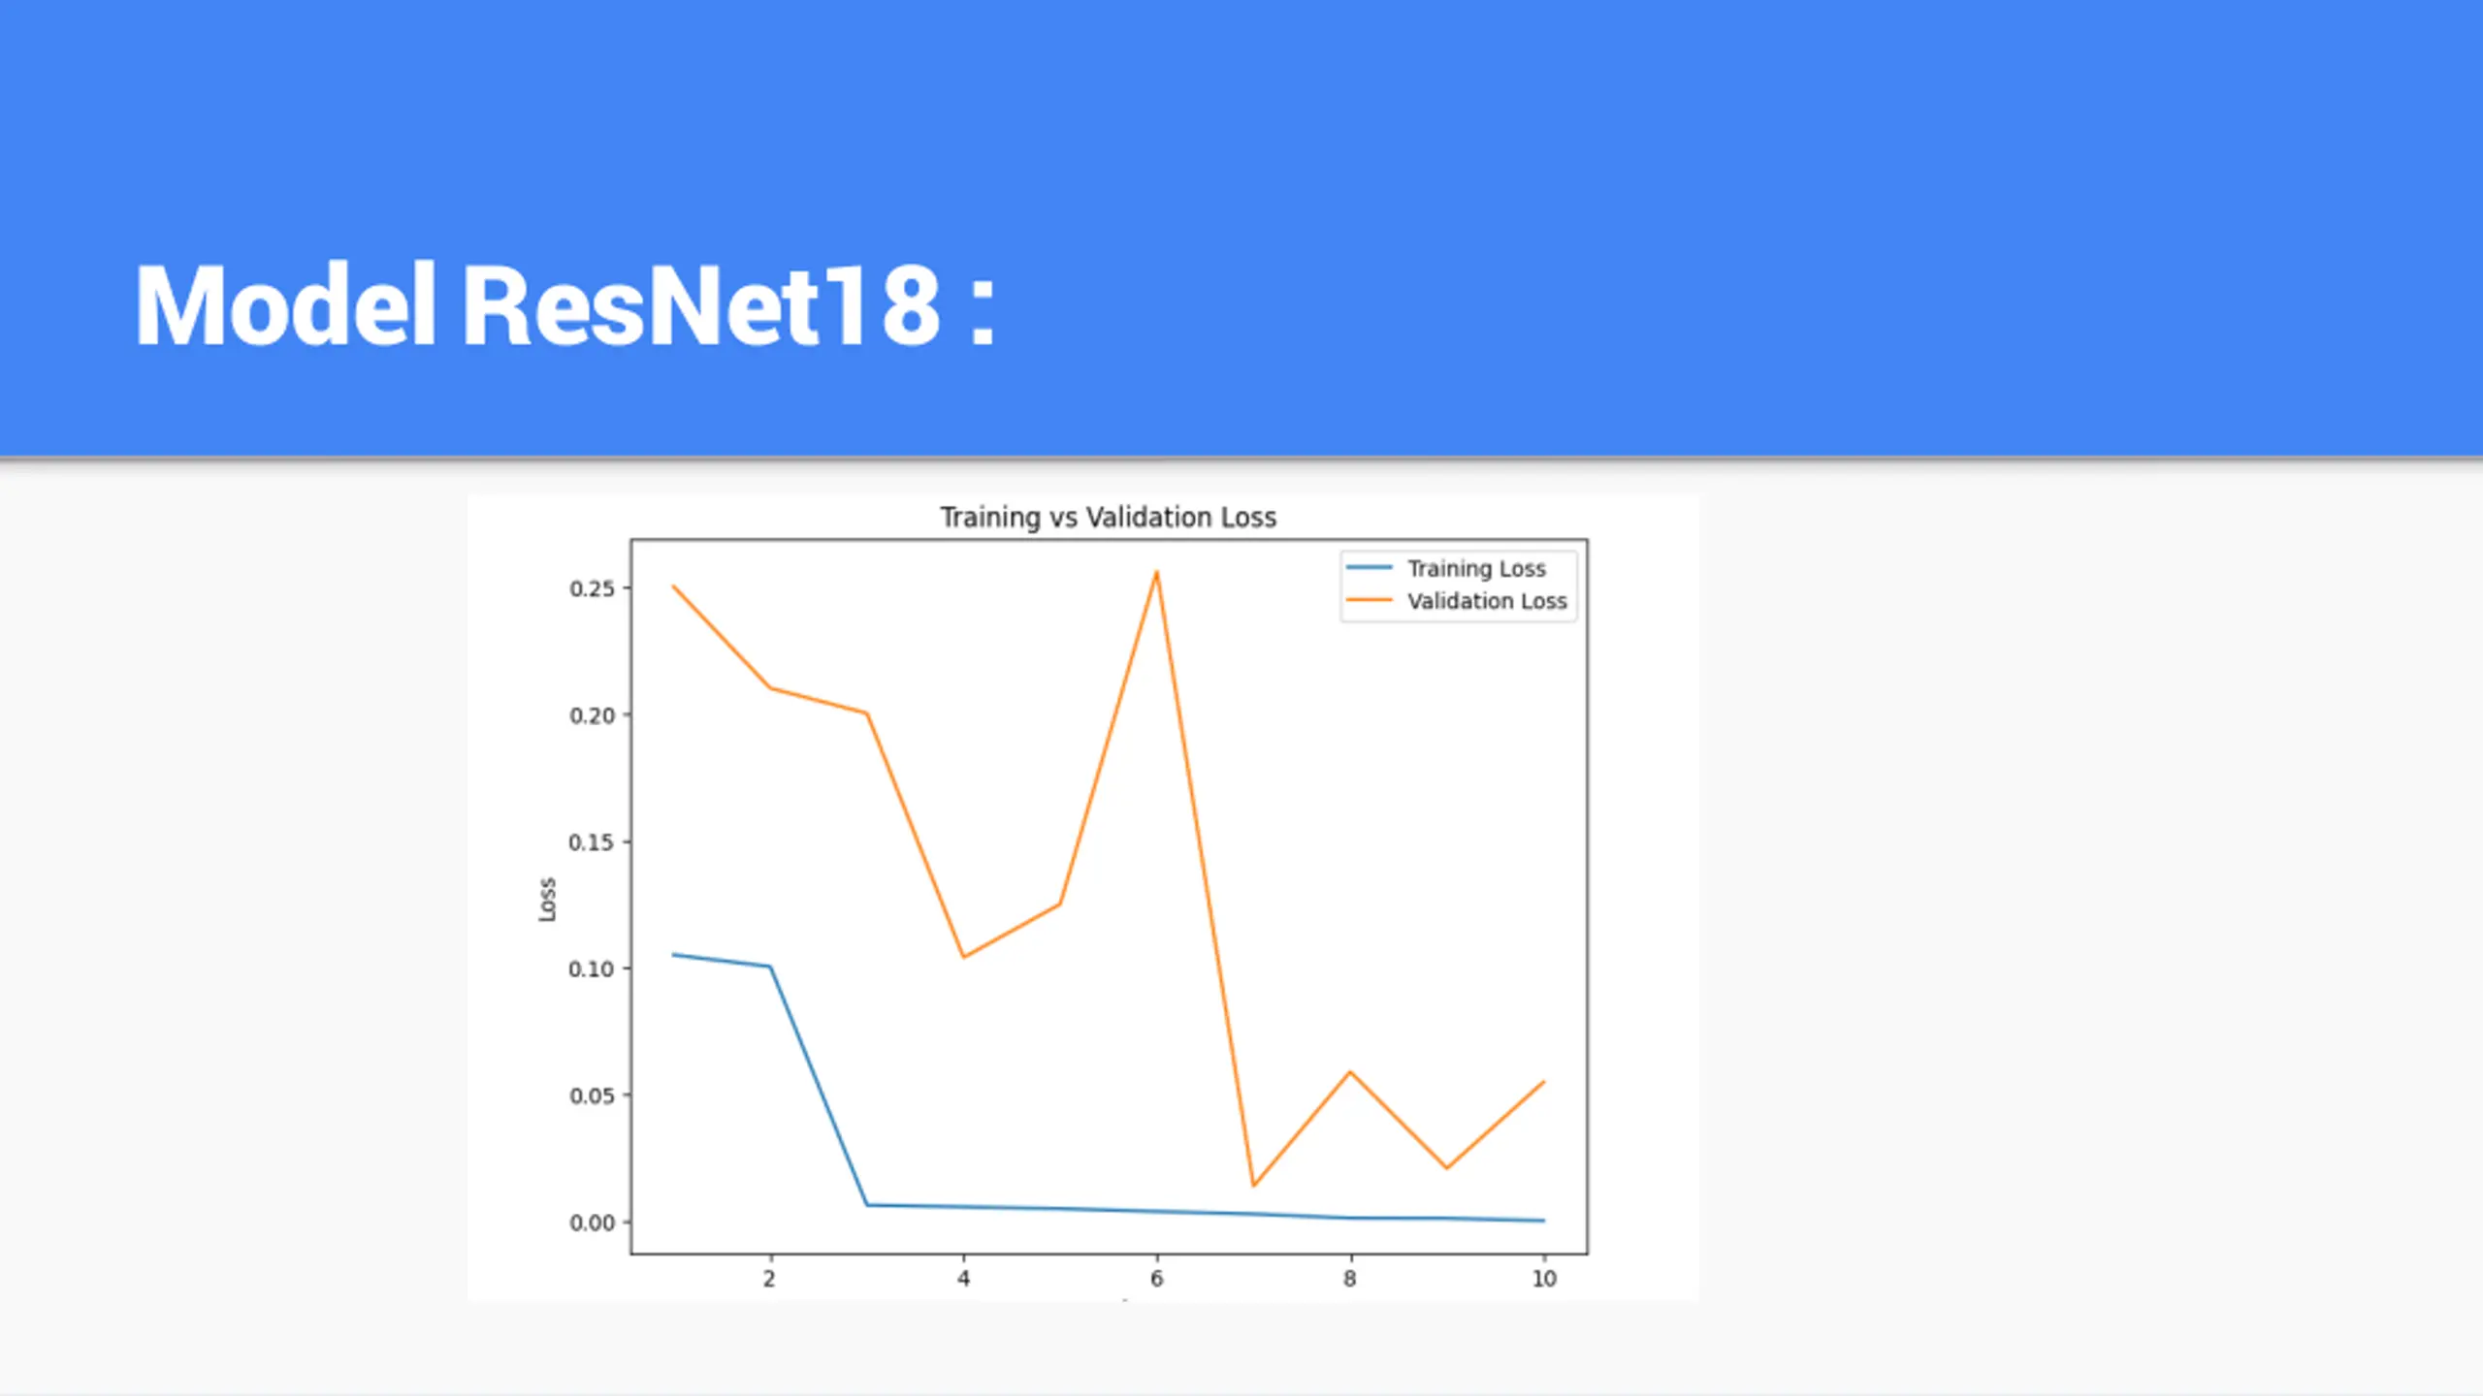This screenshot has width=2483, height=1396.
Task: Click the 0.00 y-axis tick label
Action: click(592, 1222)
